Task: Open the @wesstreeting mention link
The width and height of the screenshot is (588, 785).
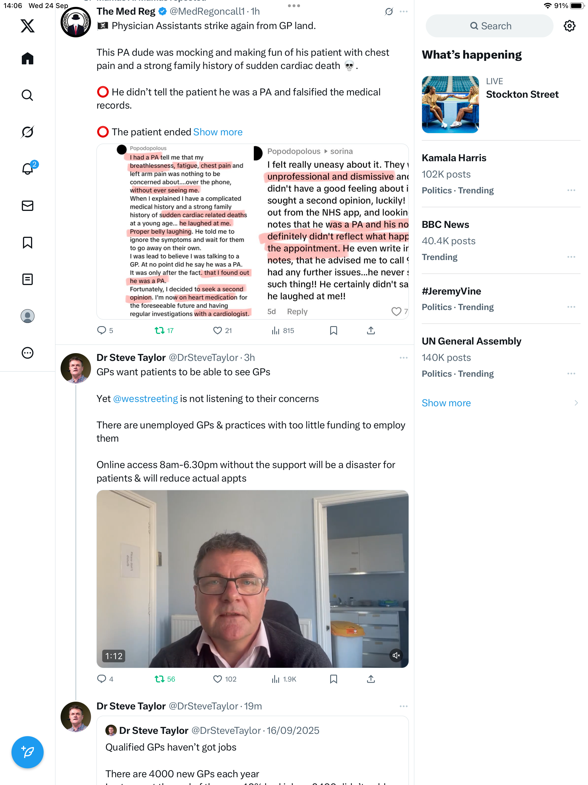Action: [145, 399]
